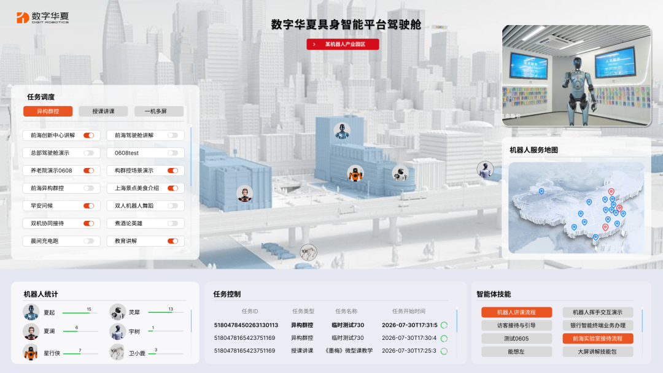Click 卫小鹿's robot dog avatar in statistics

[x=117, y=352]
